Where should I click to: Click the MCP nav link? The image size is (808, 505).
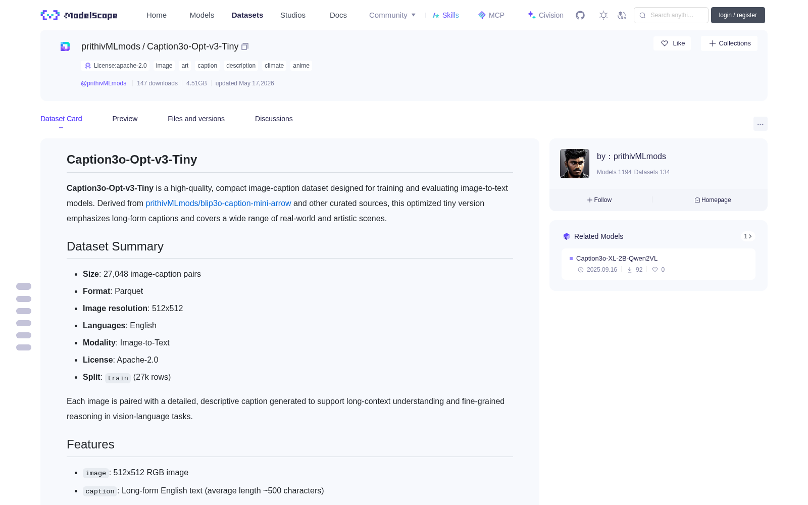click(491, 15)
